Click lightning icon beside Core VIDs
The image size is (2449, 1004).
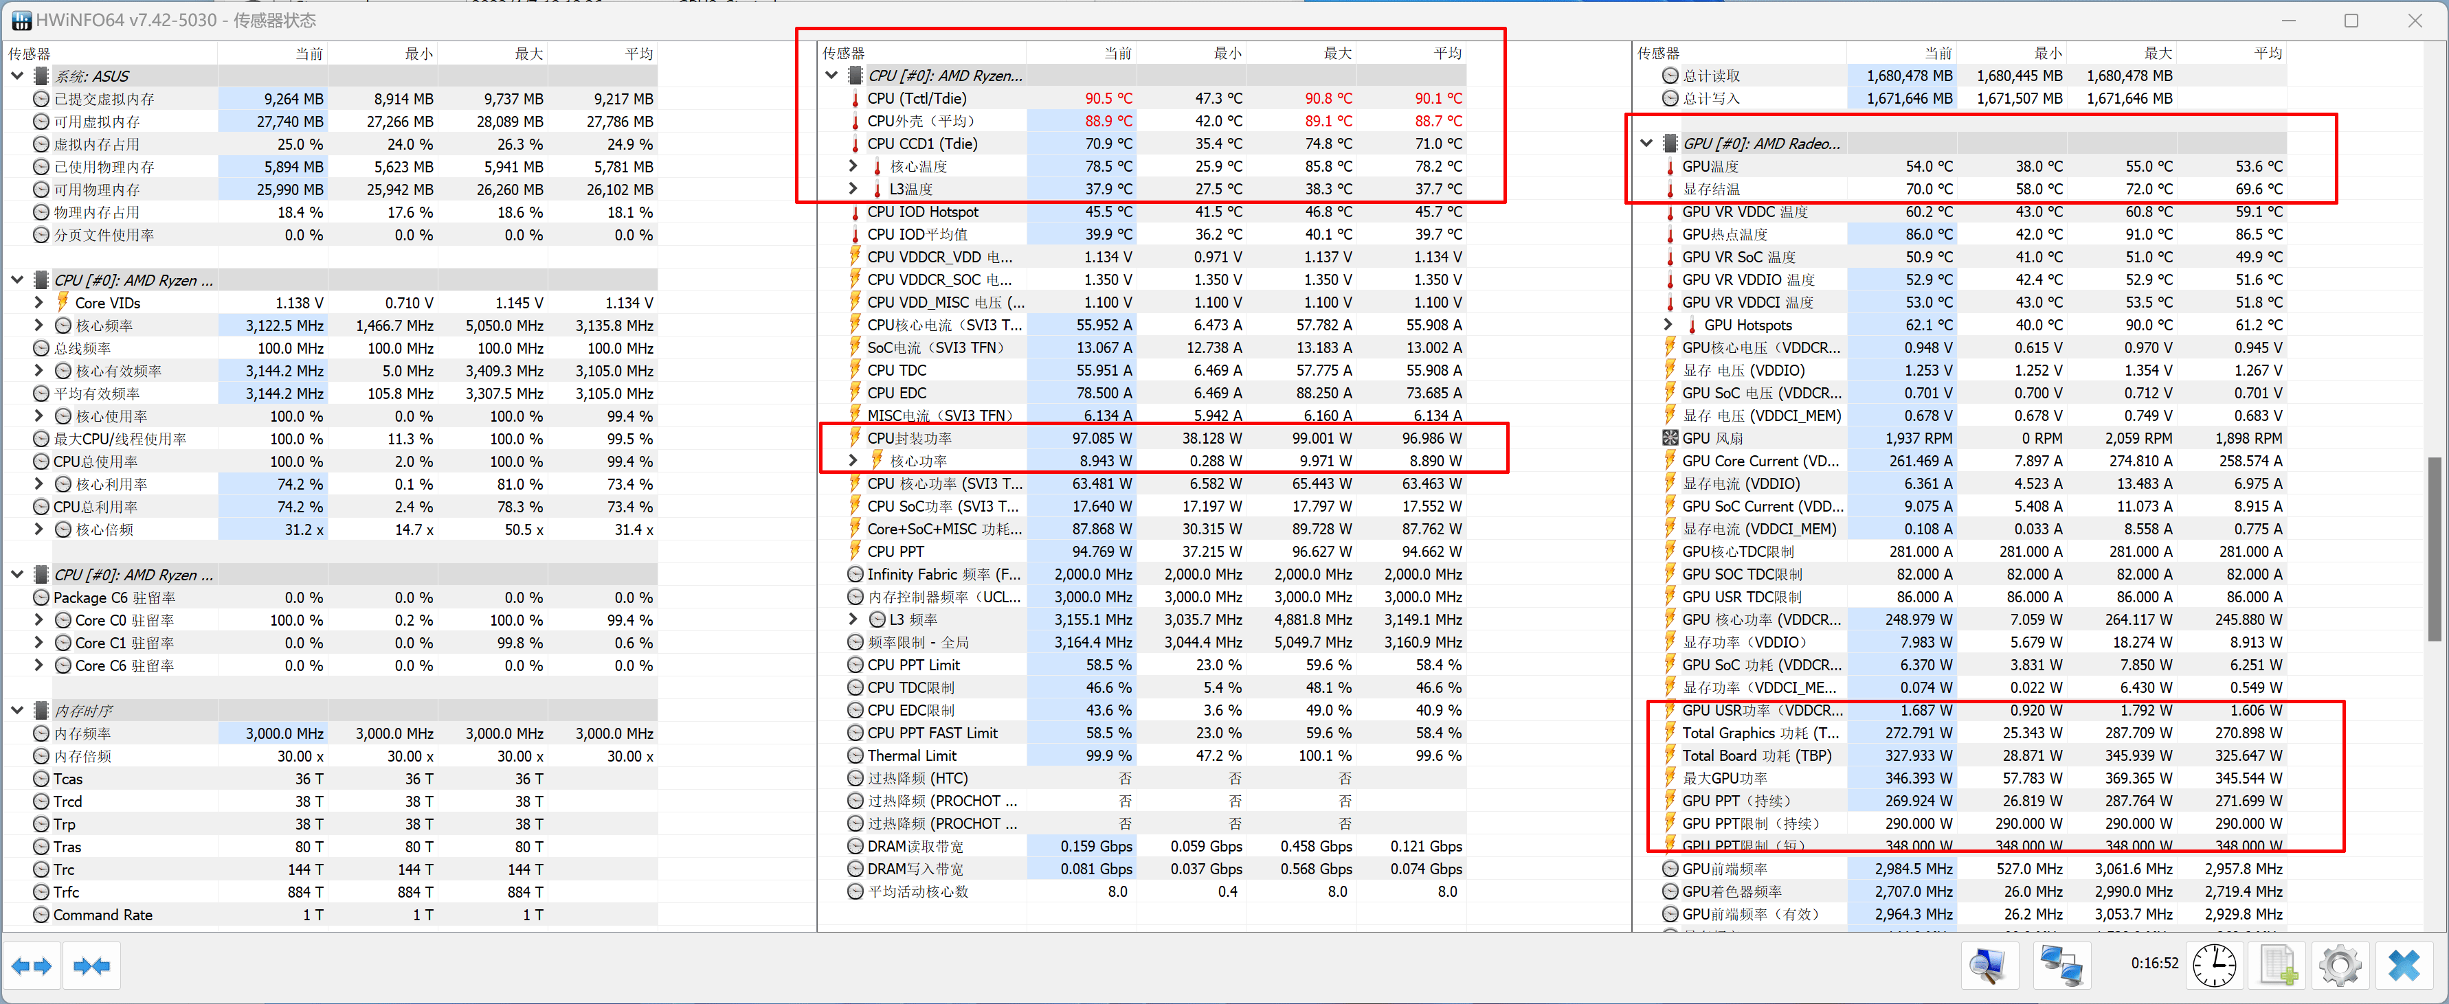point(62,302)
